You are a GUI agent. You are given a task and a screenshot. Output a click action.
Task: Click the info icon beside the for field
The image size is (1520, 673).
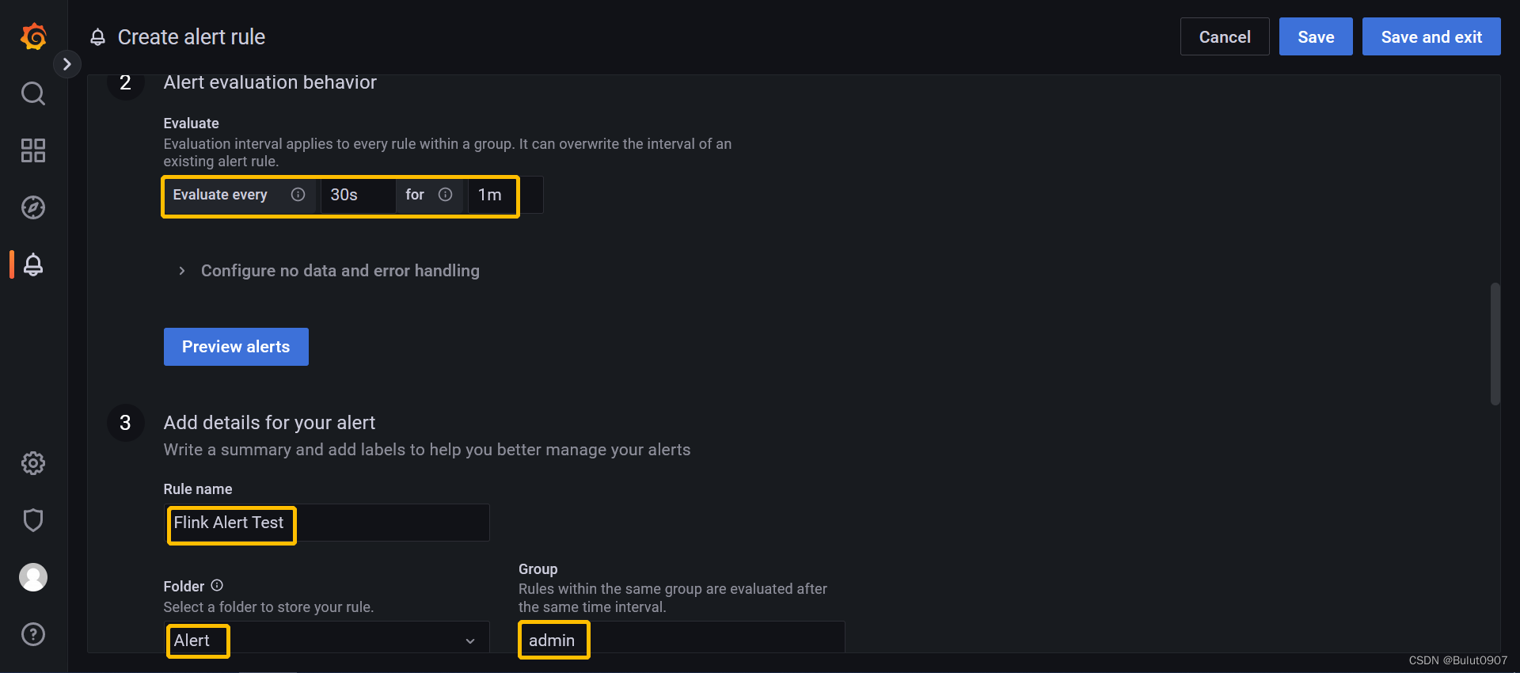pos(445,194)
